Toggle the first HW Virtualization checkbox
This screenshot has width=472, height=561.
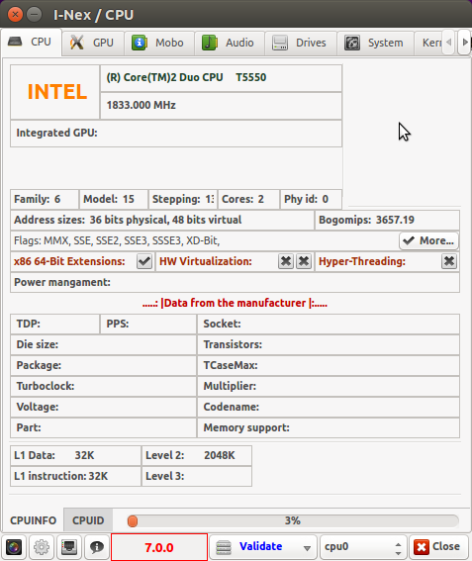tap(286, 261)
